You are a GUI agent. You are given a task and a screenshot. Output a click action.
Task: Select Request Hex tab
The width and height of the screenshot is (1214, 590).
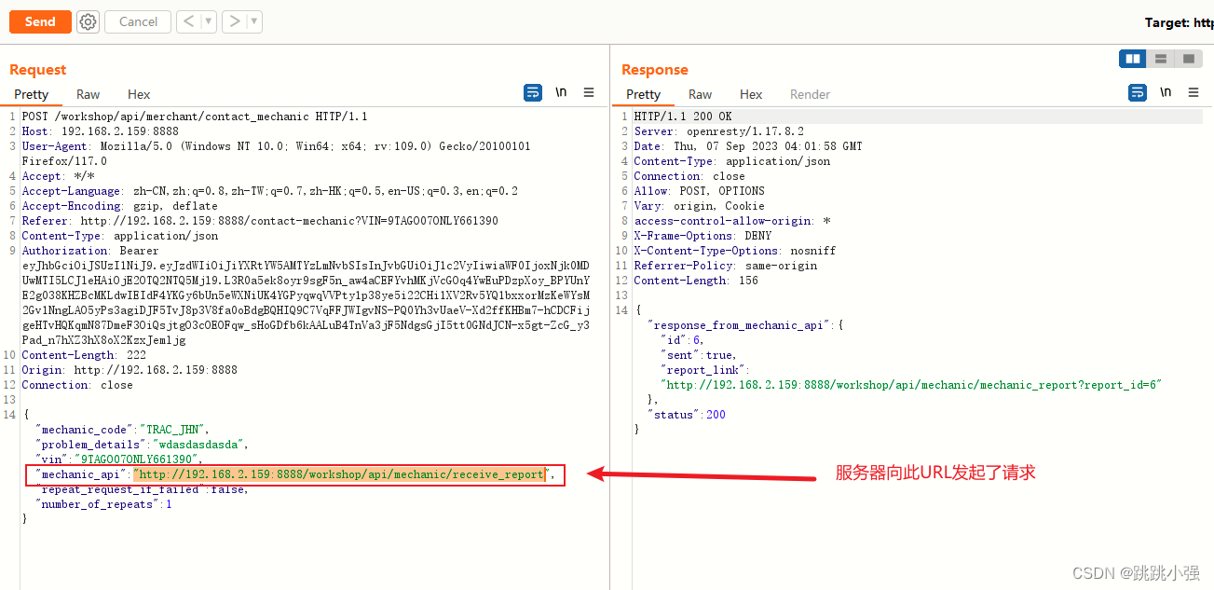[x=139, y=94]
